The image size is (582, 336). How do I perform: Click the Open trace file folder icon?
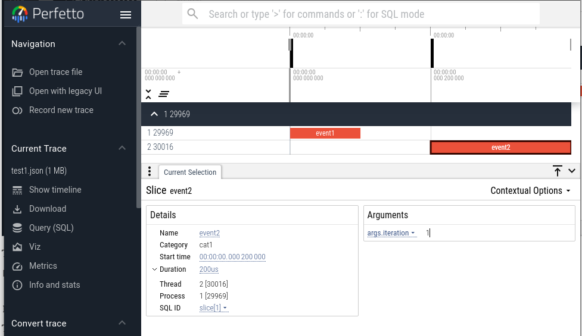click(17, 72)
